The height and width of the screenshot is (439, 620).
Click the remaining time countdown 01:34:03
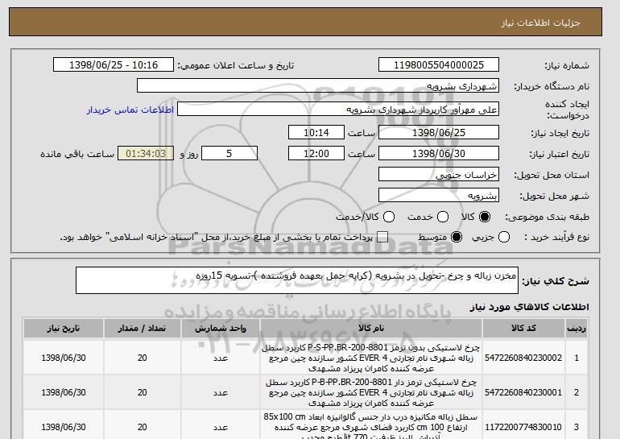[146, 154]
